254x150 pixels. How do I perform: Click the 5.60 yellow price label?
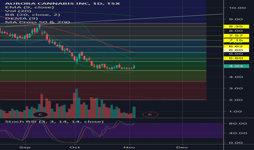point(236,58)
